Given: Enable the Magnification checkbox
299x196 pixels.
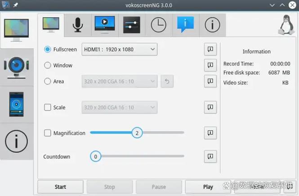Looking at the screenshot, I should point(48,133).
